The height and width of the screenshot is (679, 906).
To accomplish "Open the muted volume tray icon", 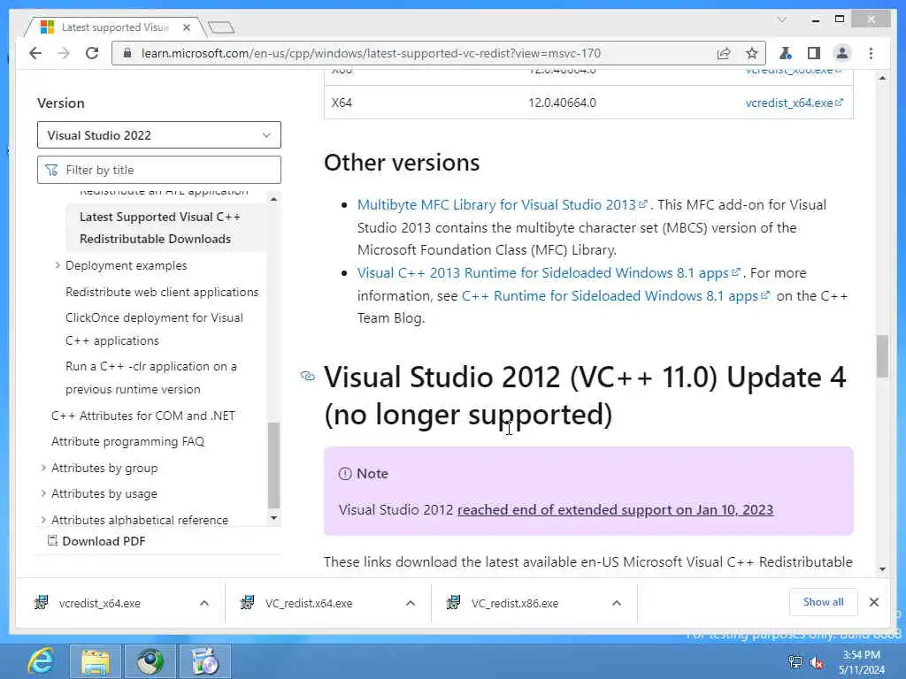I will click(817, 662).
